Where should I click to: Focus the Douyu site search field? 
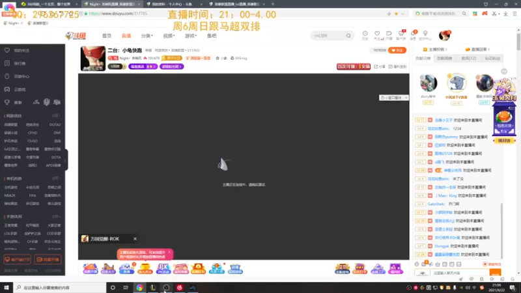[x=328, y=36]
